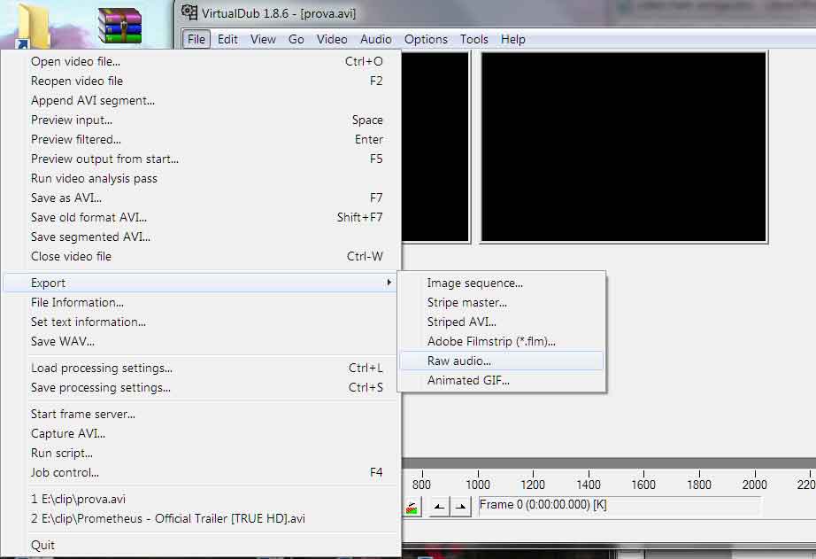
Task: Choose Append AVI segment...
Action: [200, 100]
